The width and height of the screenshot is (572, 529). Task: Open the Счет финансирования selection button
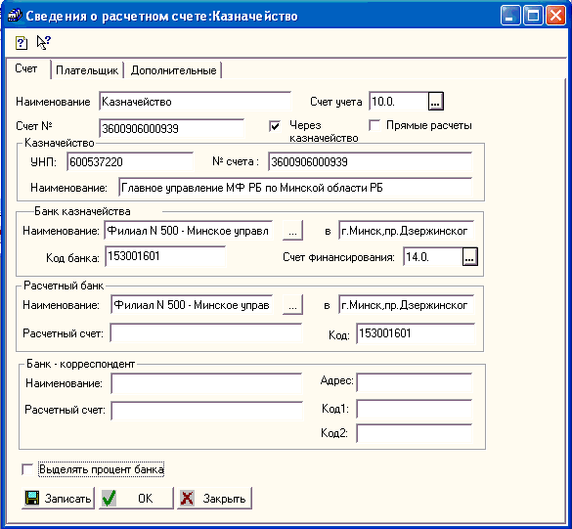click(x=470, y=257)
